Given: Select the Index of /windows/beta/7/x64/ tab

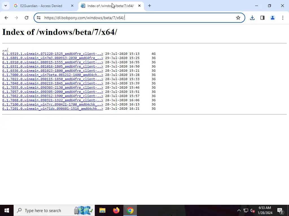Looking at the screenshot, I should pyautogui.click(x=111, y=6).
